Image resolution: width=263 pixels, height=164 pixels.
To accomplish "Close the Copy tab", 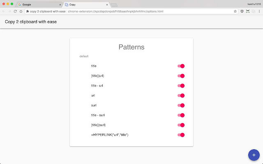I will click(x=107, y=5).
